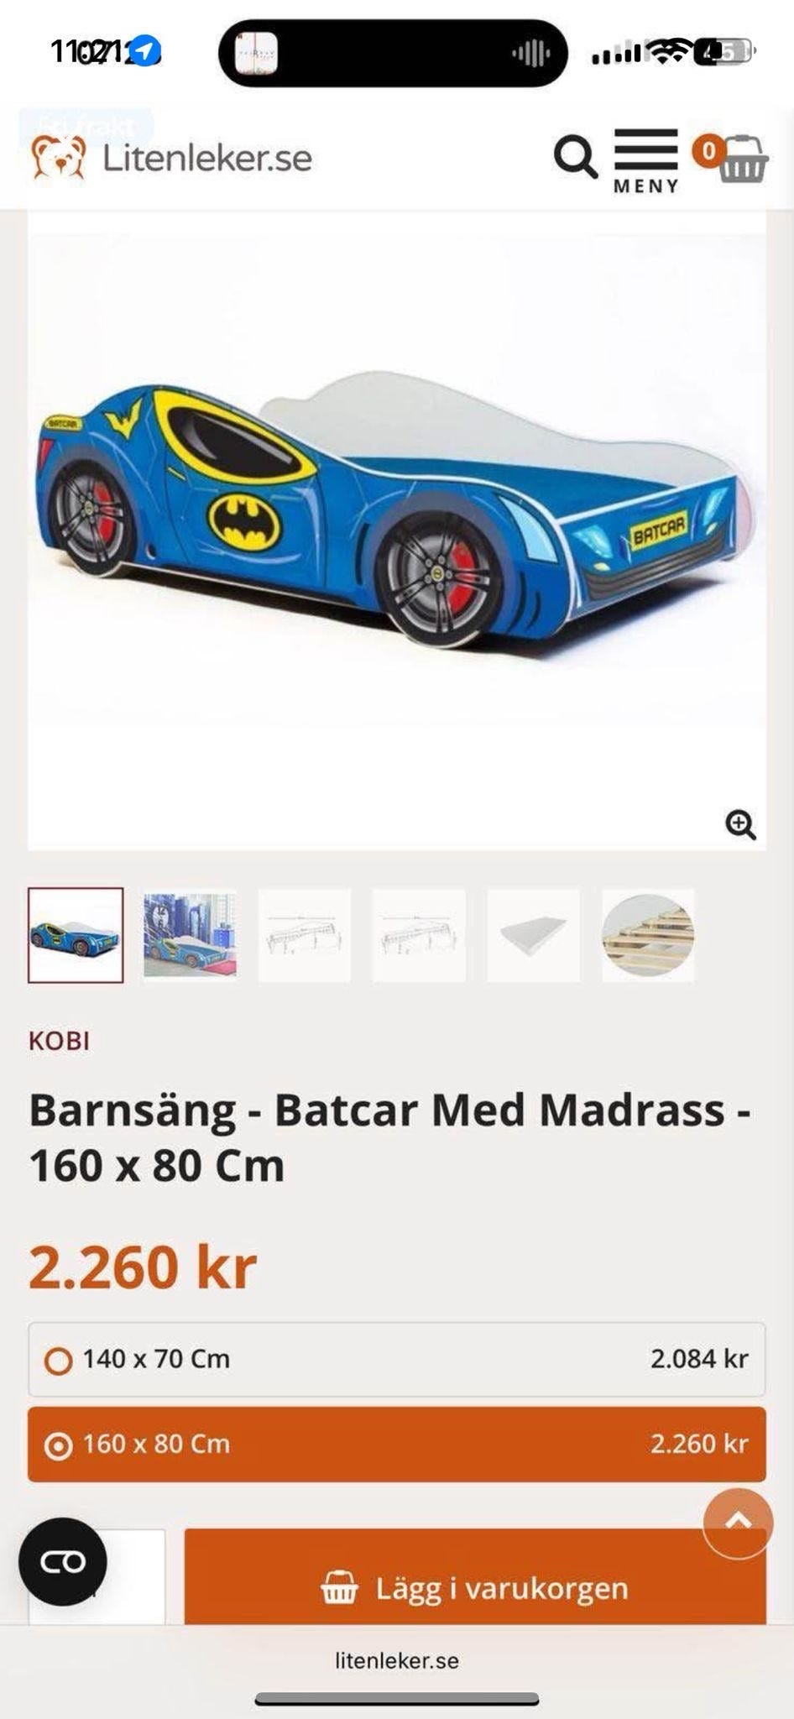Show the mattress thumbnail

click(x=533, y=935)
